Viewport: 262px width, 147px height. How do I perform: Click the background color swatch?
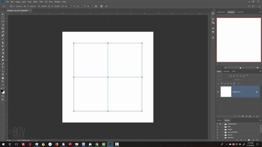pos(4,93)
